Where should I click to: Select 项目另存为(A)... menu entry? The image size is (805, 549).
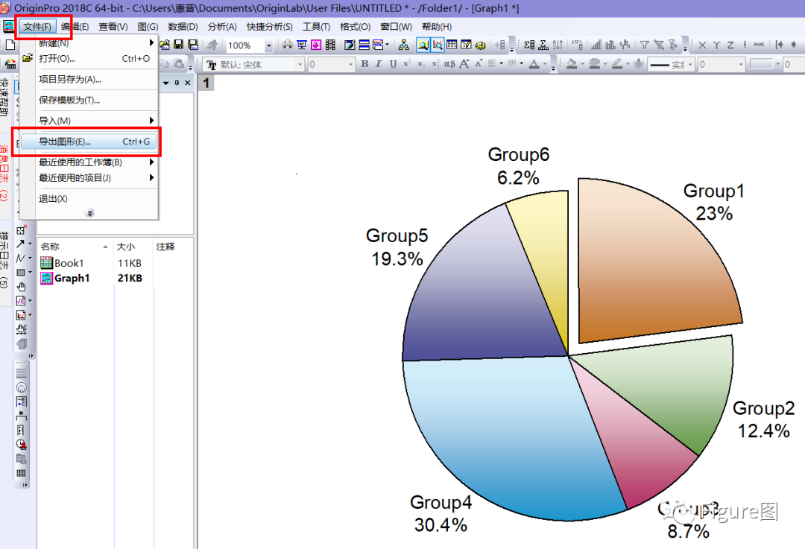[x=88, y=79]
